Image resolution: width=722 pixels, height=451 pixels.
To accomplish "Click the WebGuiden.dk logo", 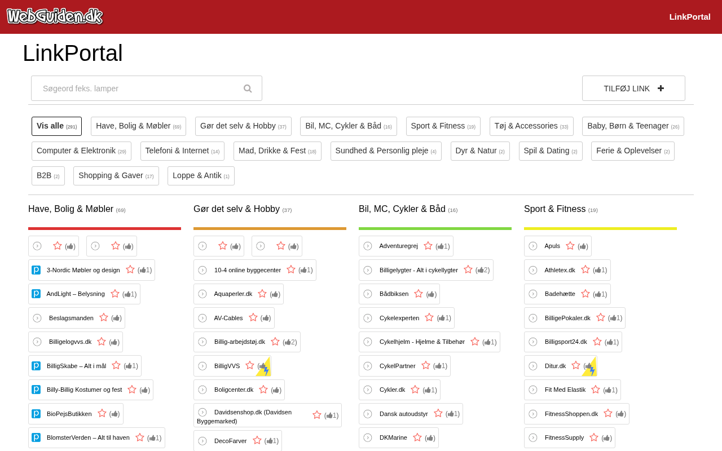I will [x=55, y=16].
